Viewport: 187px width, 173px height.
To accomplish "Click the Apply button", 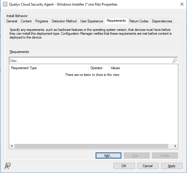I will (x=171, y=166).
